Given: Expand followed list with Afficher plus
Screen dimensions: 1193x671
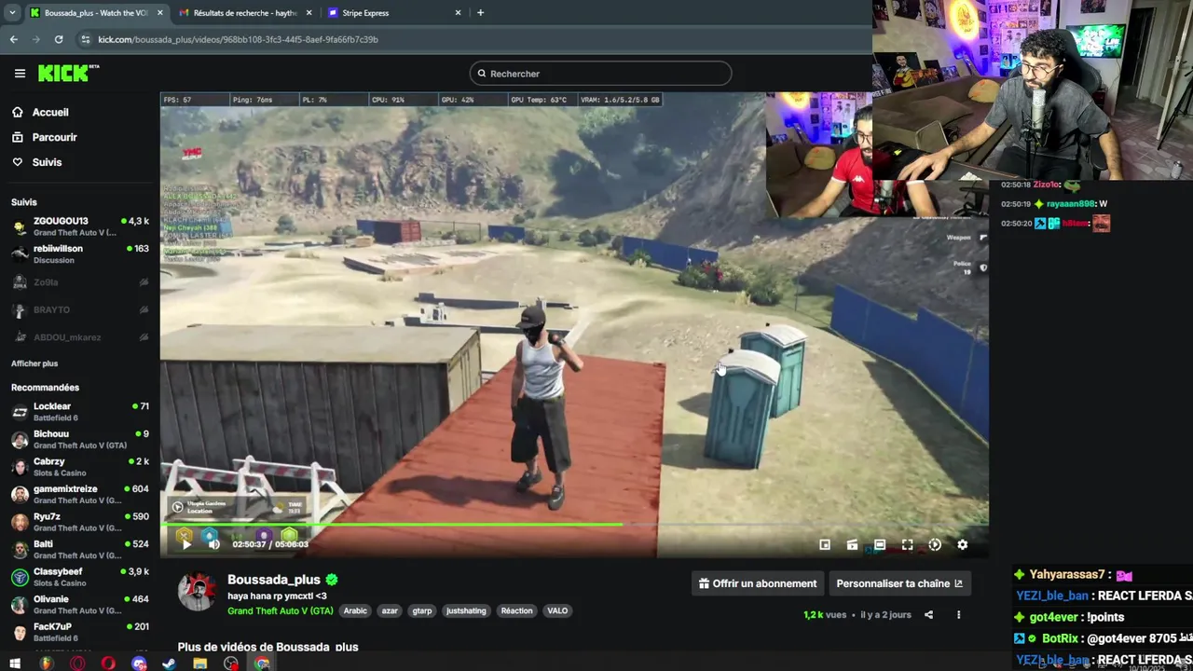Looking at the screenshot, I should click(x=34, y=363).
